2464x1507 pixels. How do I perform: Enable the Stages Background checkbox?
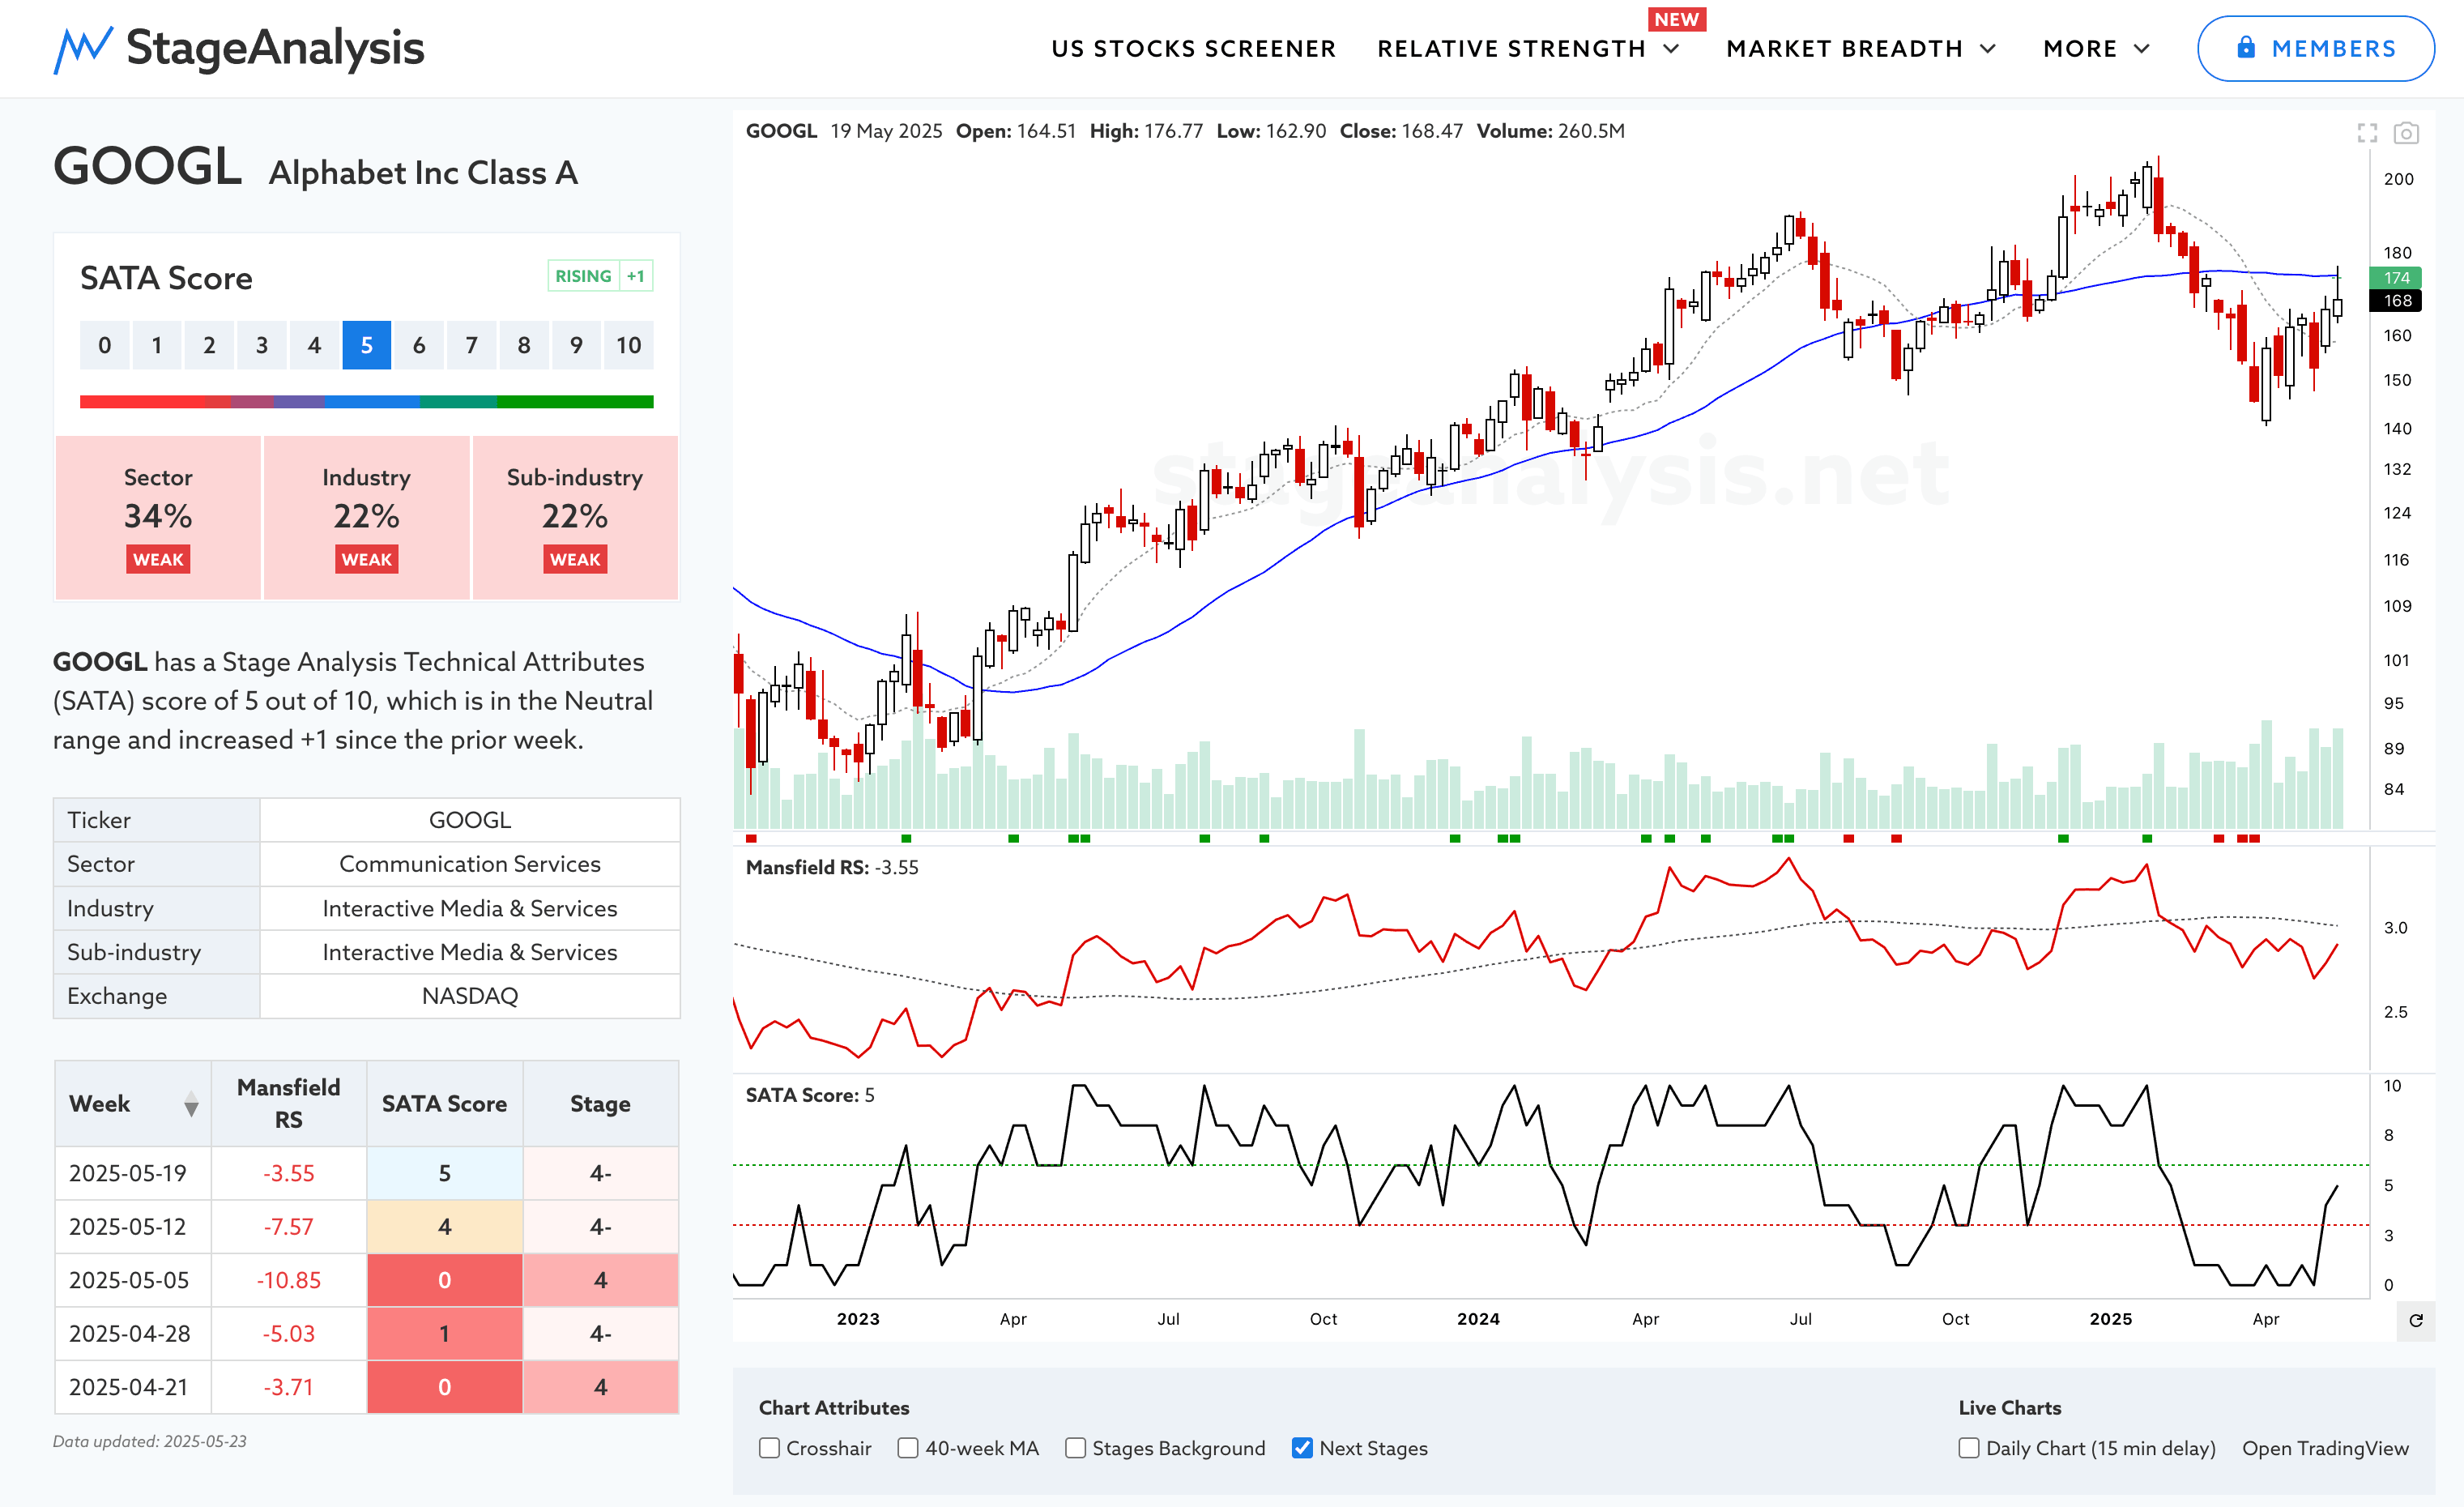1075,1448
